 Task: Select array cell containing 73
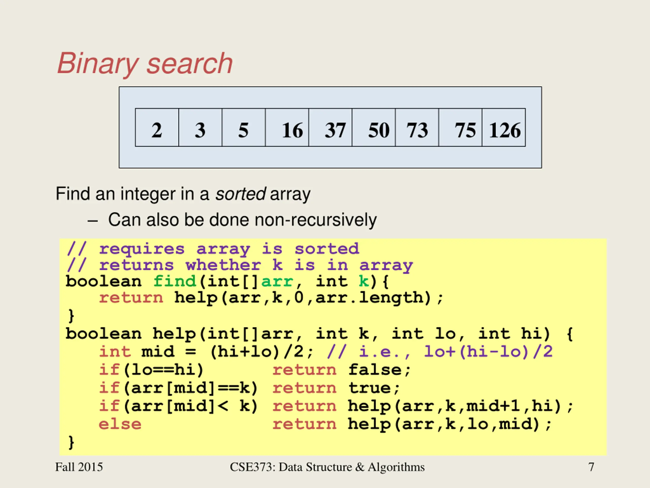417,127
